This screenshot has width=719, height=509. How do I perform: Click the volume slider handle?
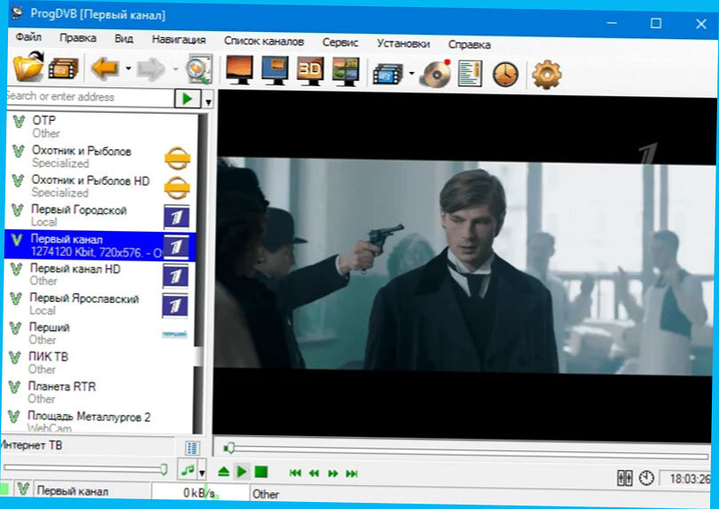pos(164,468)
